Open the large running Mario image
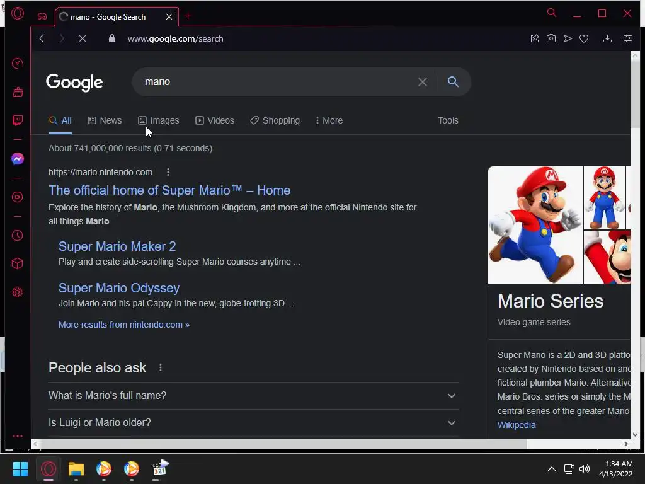This screenshot has width=645, height=484. (x=535, y=225)
